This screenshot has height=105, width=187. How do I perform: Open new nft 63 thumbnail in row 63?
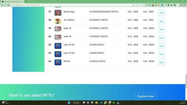pyautogui.click(x=58, y=54)
